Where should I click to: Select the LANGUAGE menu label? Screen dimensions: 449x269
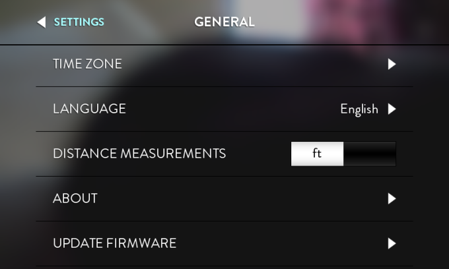(x=89, y=109)
